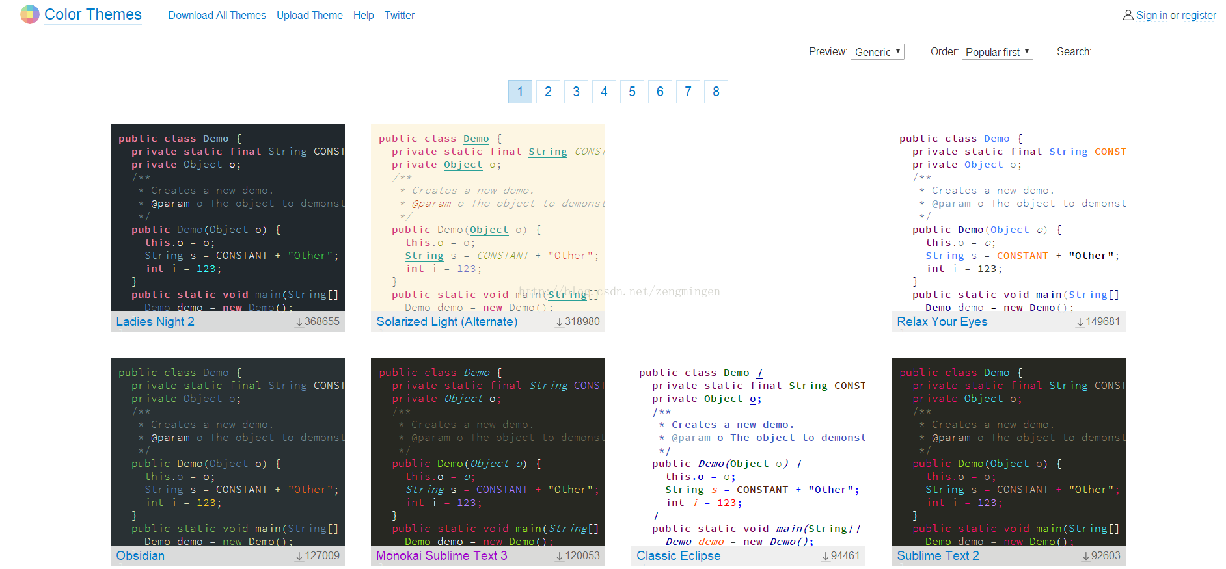
Task: Click the Obsidian code preview thumbnail
Action: click(x=228, y=452)
